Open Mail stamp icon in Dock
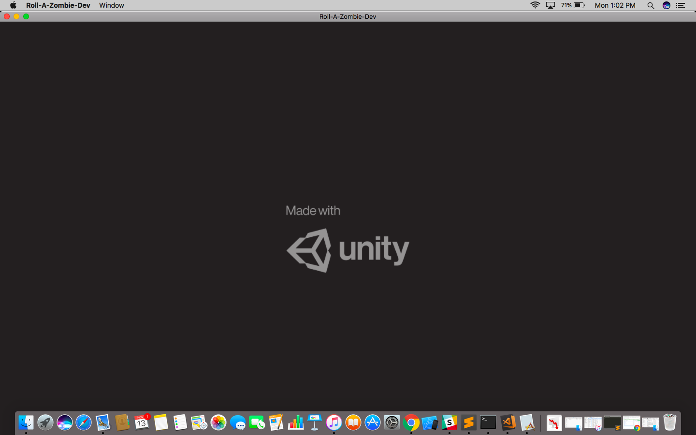Viewport: 696px width, 435px height. point(103,422)
